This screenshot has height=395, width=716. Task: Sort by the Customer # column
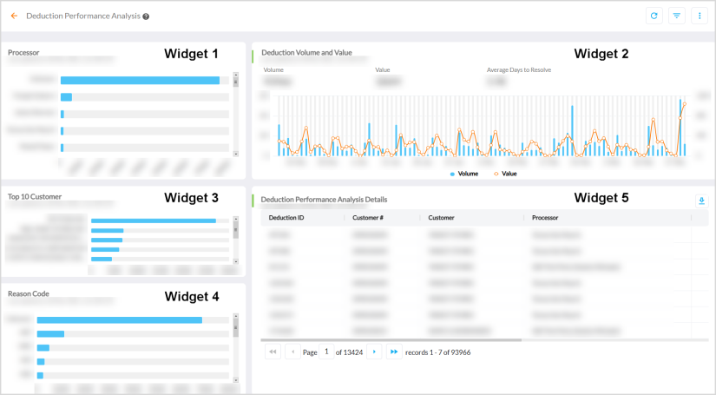coord(368,218)
